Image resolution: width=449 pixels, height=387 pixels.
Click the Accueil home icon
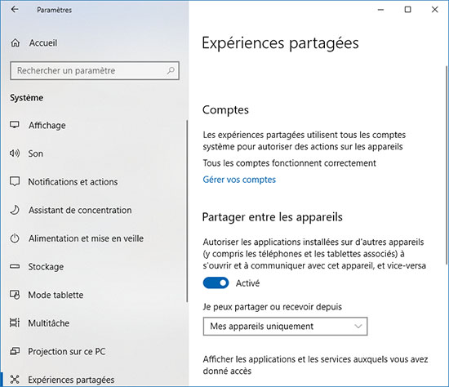point(16,43)
